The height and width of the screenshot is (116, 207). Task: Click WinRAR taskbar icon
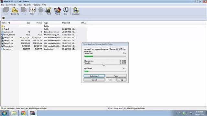pyautogui.click(x=32, y=113)
